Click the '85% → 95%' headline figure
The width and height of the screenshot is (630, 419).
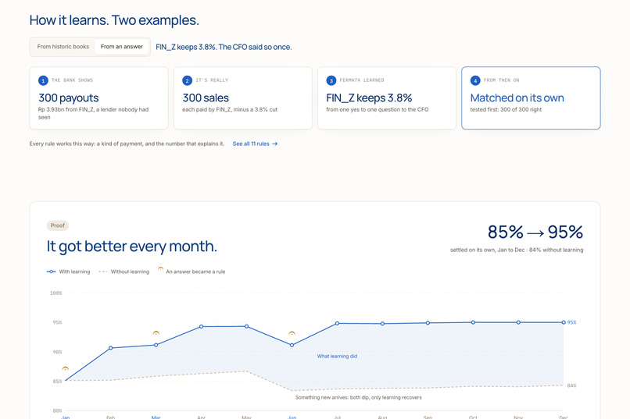[535, 233]
